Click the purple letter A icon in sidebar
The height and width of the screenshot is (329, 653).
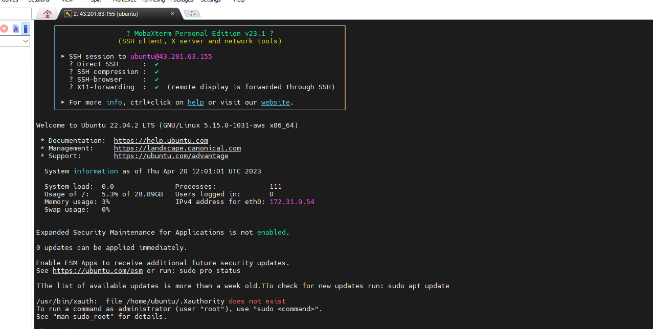pos(16,29)
